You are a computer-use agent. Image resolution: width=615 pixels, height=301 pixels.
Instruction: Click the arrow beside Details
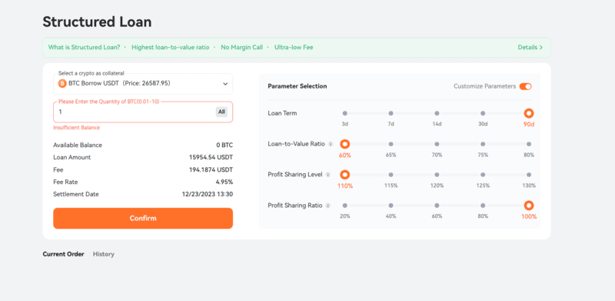click(x=541, y=48)
